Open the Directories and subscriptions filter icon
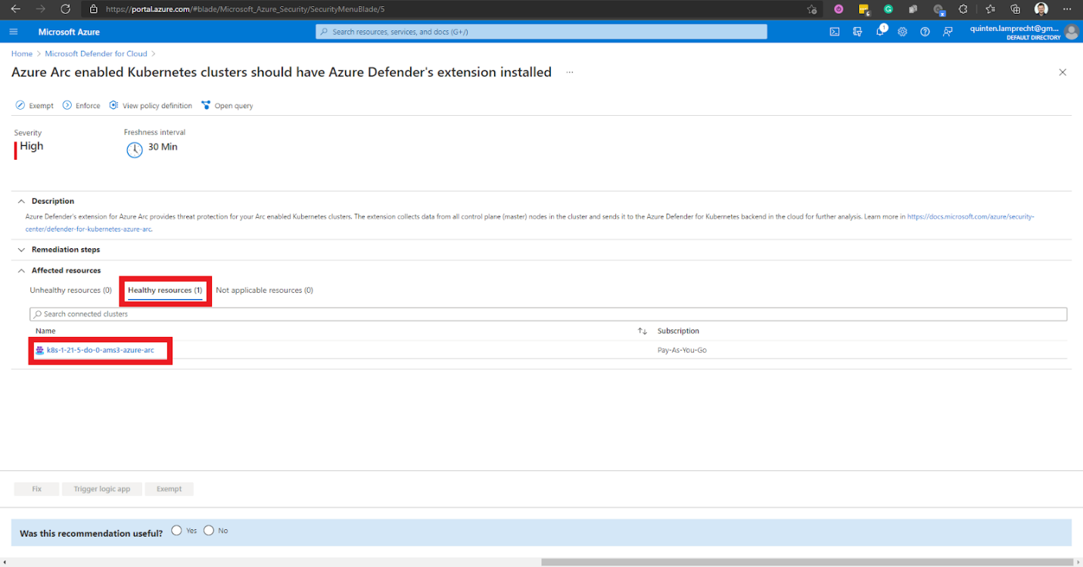 point(857,32)
